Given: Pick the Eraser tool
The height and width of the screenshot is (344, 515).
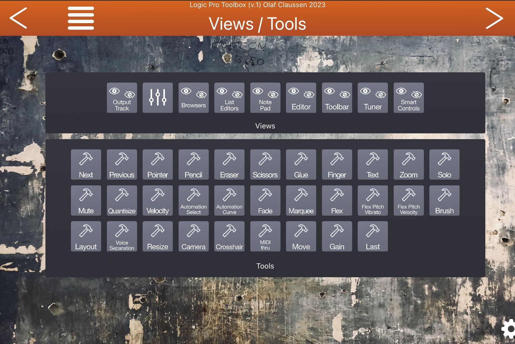Looking at the screenshot, I should pyautogui.click(x=229, y=165).
